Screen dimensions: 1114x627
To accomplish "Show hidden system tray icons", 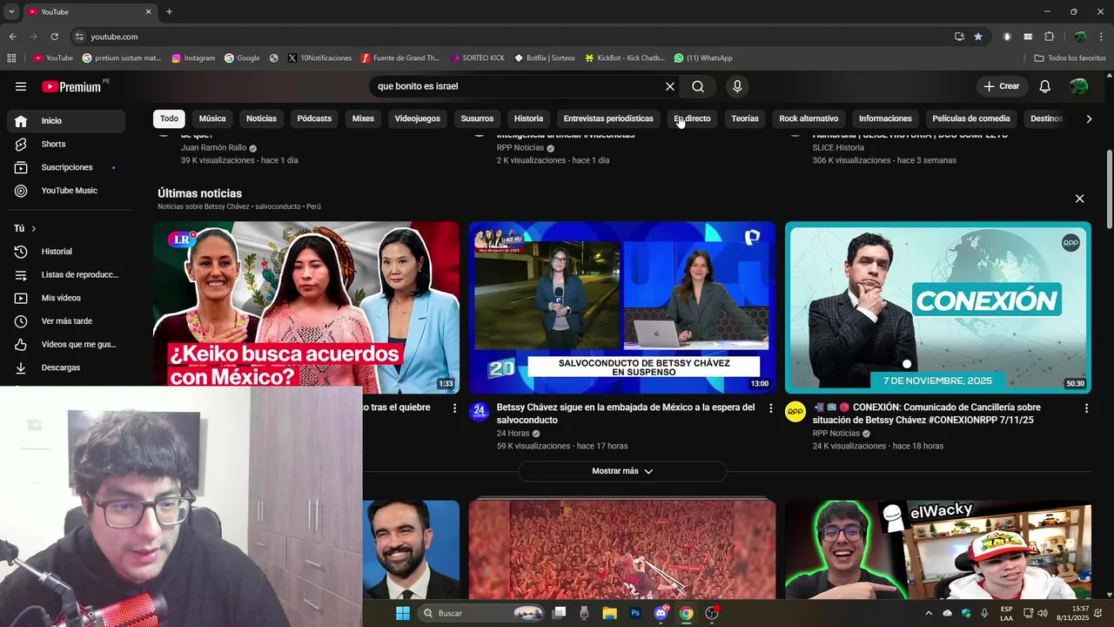I will [929, 613].
